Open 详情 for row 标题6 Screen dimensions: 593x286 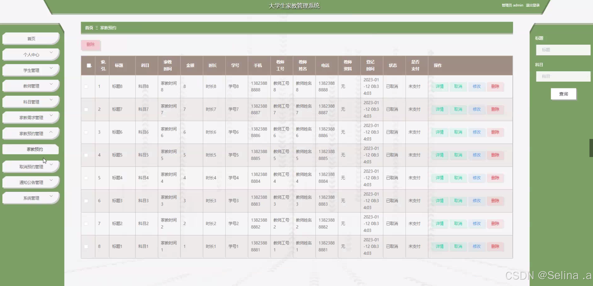pyautogui.click(x=440, y=132)
